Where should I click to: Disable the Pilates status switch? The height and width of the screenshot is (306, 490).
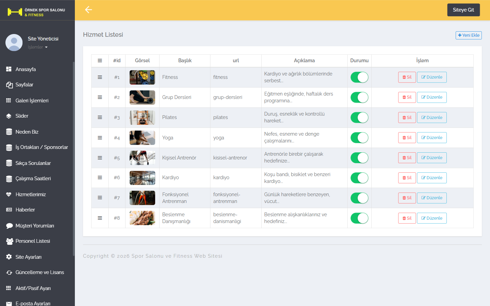click(x=359, y=117)
